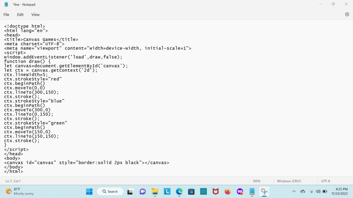Click the Notepad taskbar icon
The height and width of the screenshot is (198, 353).
tap(252, 191)
